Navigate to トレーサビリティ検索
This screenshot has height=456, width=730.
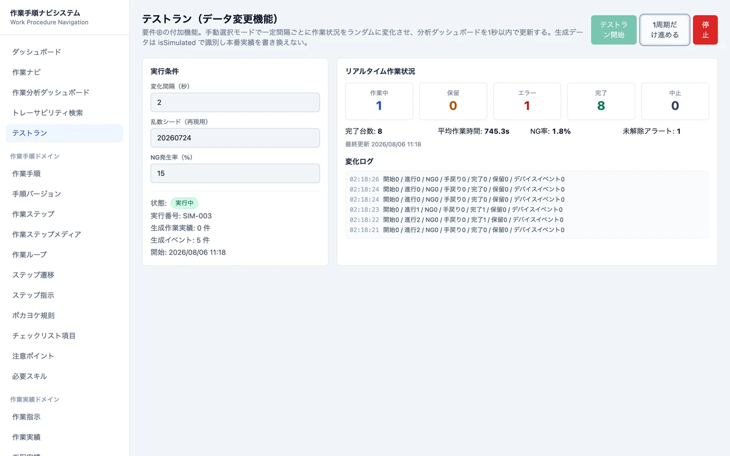[x=65, y=113]
